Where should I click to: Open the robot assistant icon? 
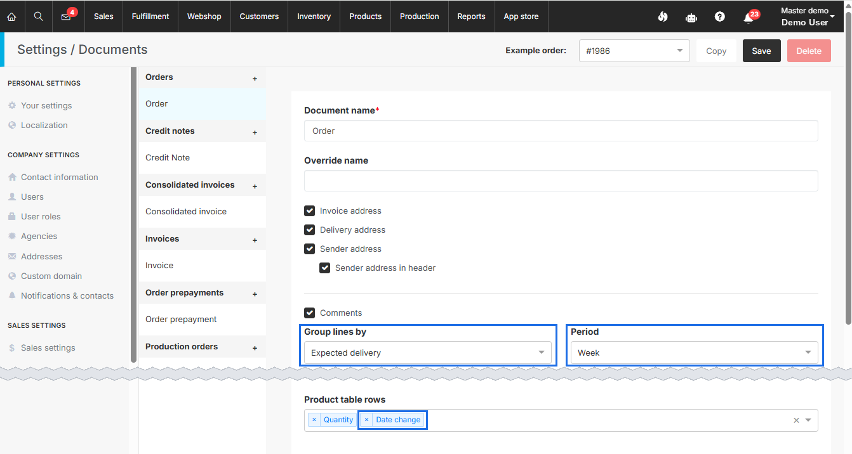coord(691,17)
